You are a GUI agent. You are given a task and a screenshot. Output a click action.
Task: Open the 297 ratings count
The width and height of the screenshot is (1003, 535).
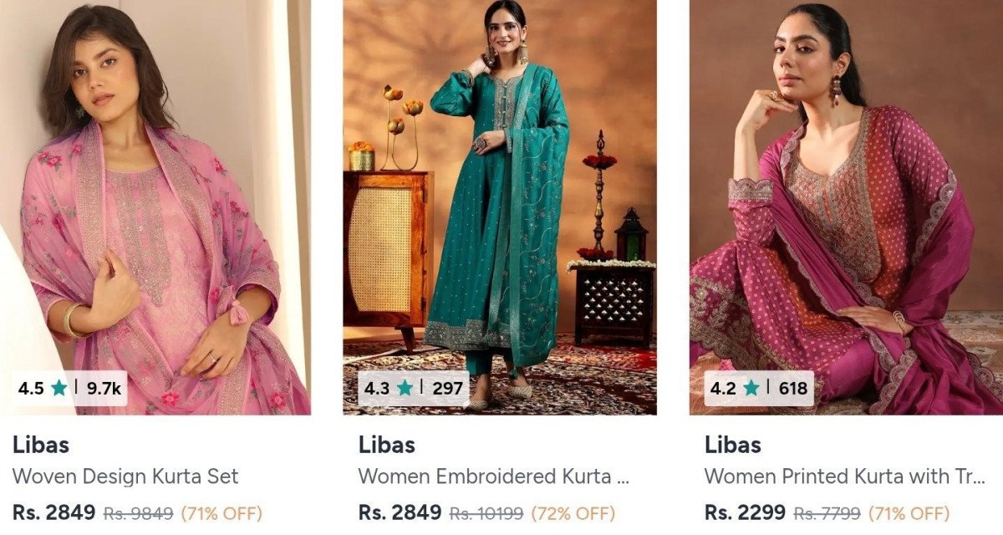(448, 389)
